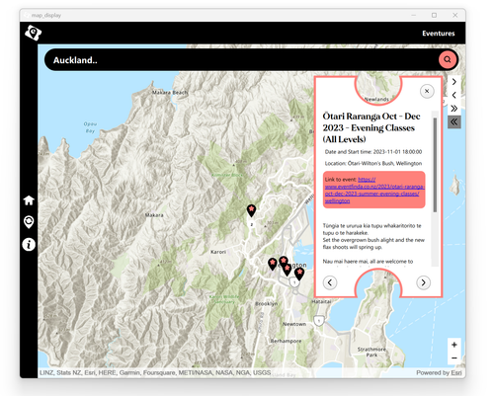This screenshot has width=494, height=396.
Task: Zoom in the map with plus button
Action: [454, 345]
